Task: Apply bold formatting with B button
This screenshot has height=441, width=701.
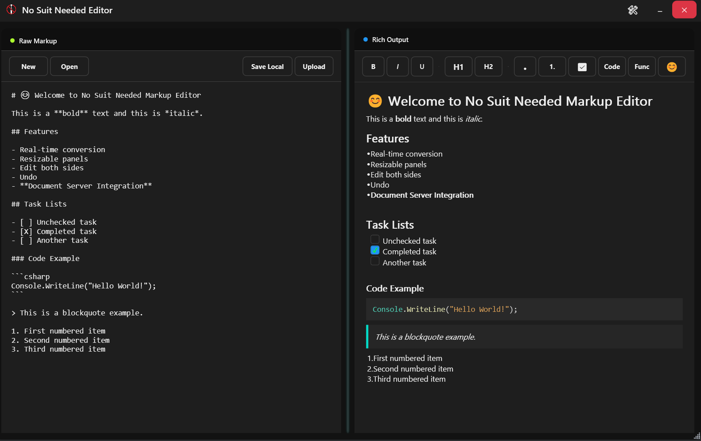Action: (x=373, y=66)
